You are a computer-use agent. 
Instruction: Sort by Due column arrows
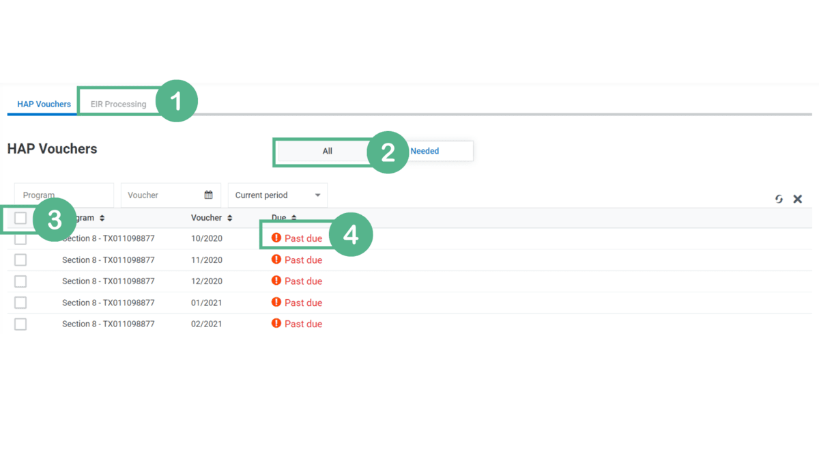[x=293, y=218]
